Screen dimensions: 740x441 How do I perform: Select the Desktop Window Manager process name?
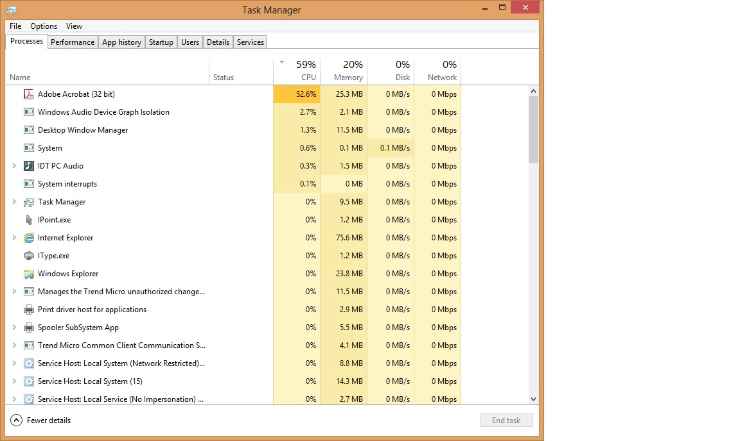tap(83, 130)
